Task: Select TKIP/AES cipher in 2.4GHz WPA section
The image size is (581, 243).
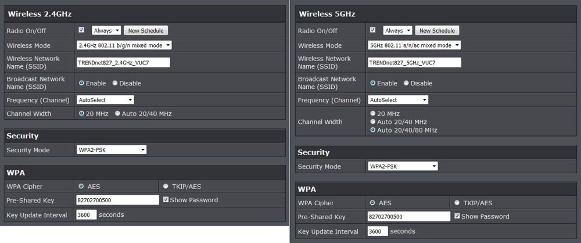Action: pos(166,186)
